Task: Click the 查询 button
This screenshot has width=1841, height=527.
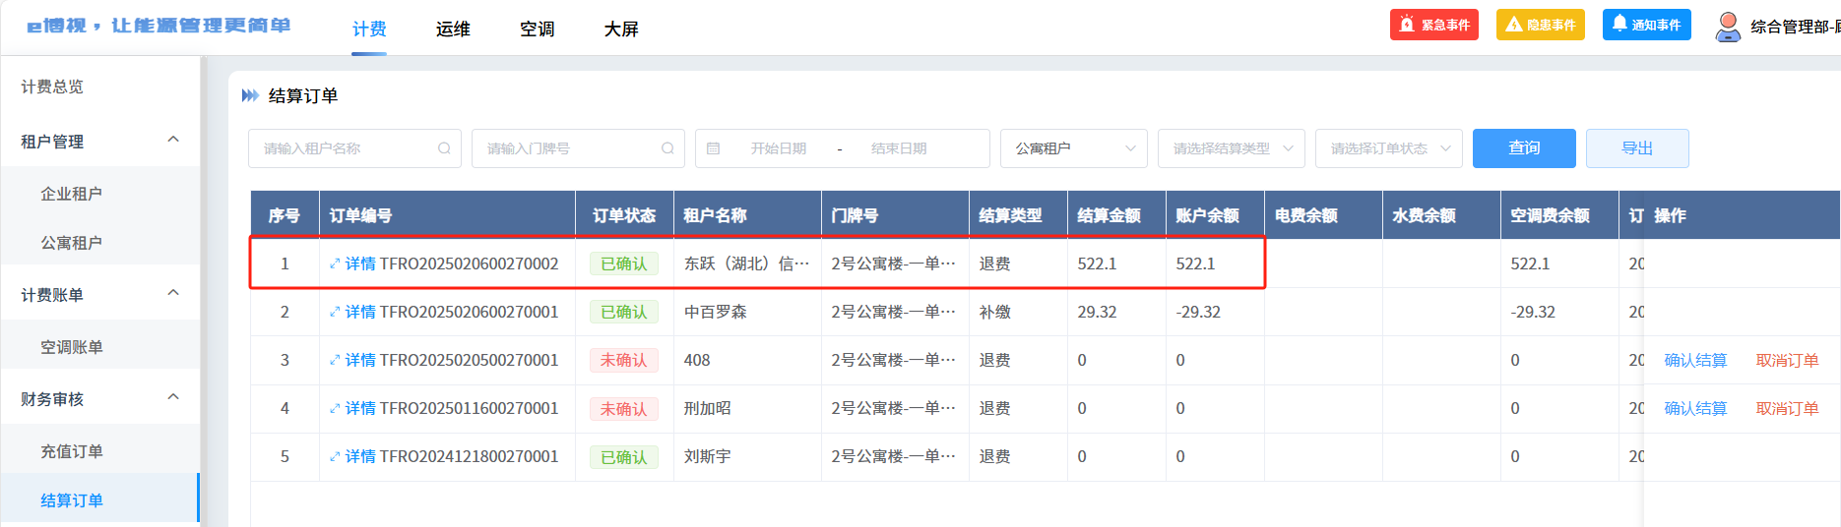Action: pos(1524,148)
